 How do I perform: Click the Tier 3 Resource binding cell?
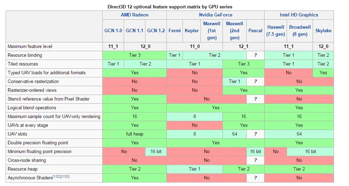pos(135,55)
